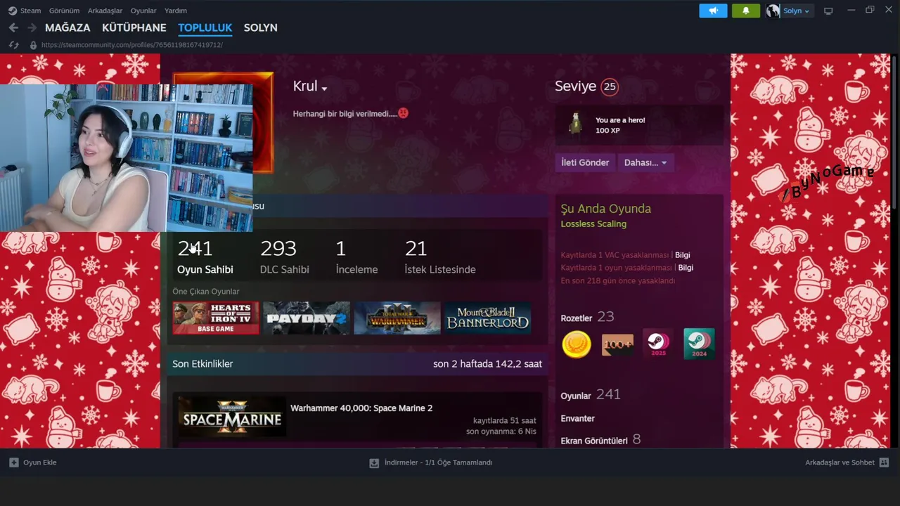
Task: Click the Solyn avatar in title bar
Action: (x=773, y=11)
